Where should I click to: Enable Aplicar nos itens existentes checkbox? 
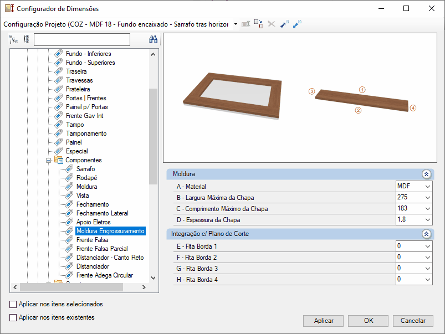coord(13,317)
